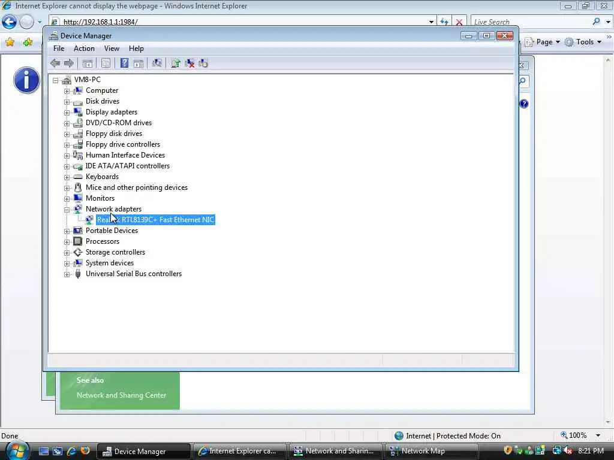Click the IE Back button
Viewport: 614px width, 460px height.
click(x=10, y=22)
